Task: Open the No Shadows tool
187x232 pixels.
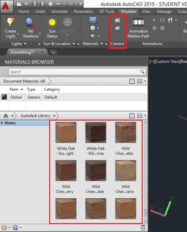Action: point(31,28)
